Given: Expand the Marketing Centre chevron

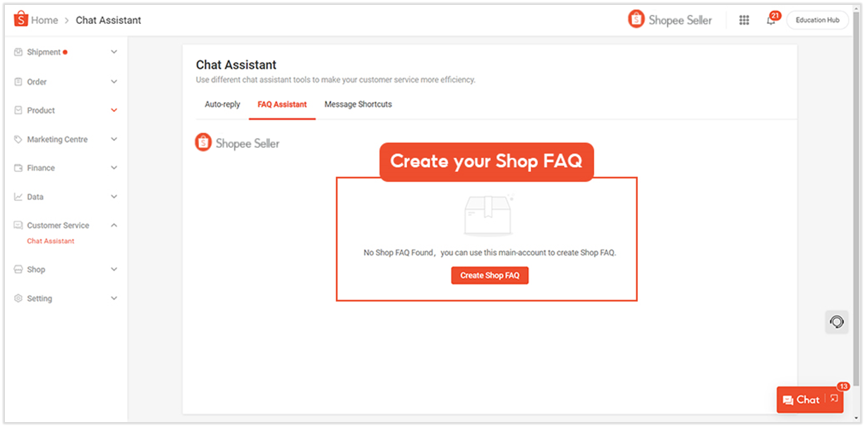Looking at the screenshot, I should click(114, 140).
